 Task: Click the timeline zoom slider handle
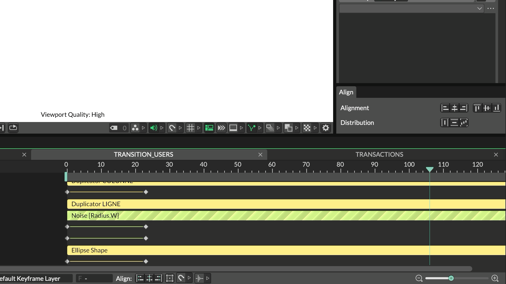click(x=451, y=278)
